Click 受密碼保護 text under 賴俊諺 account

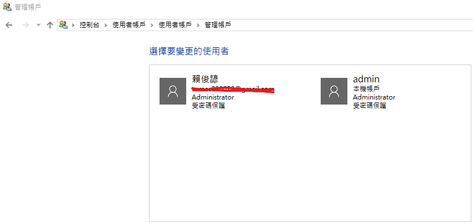[x=208, y=106]
